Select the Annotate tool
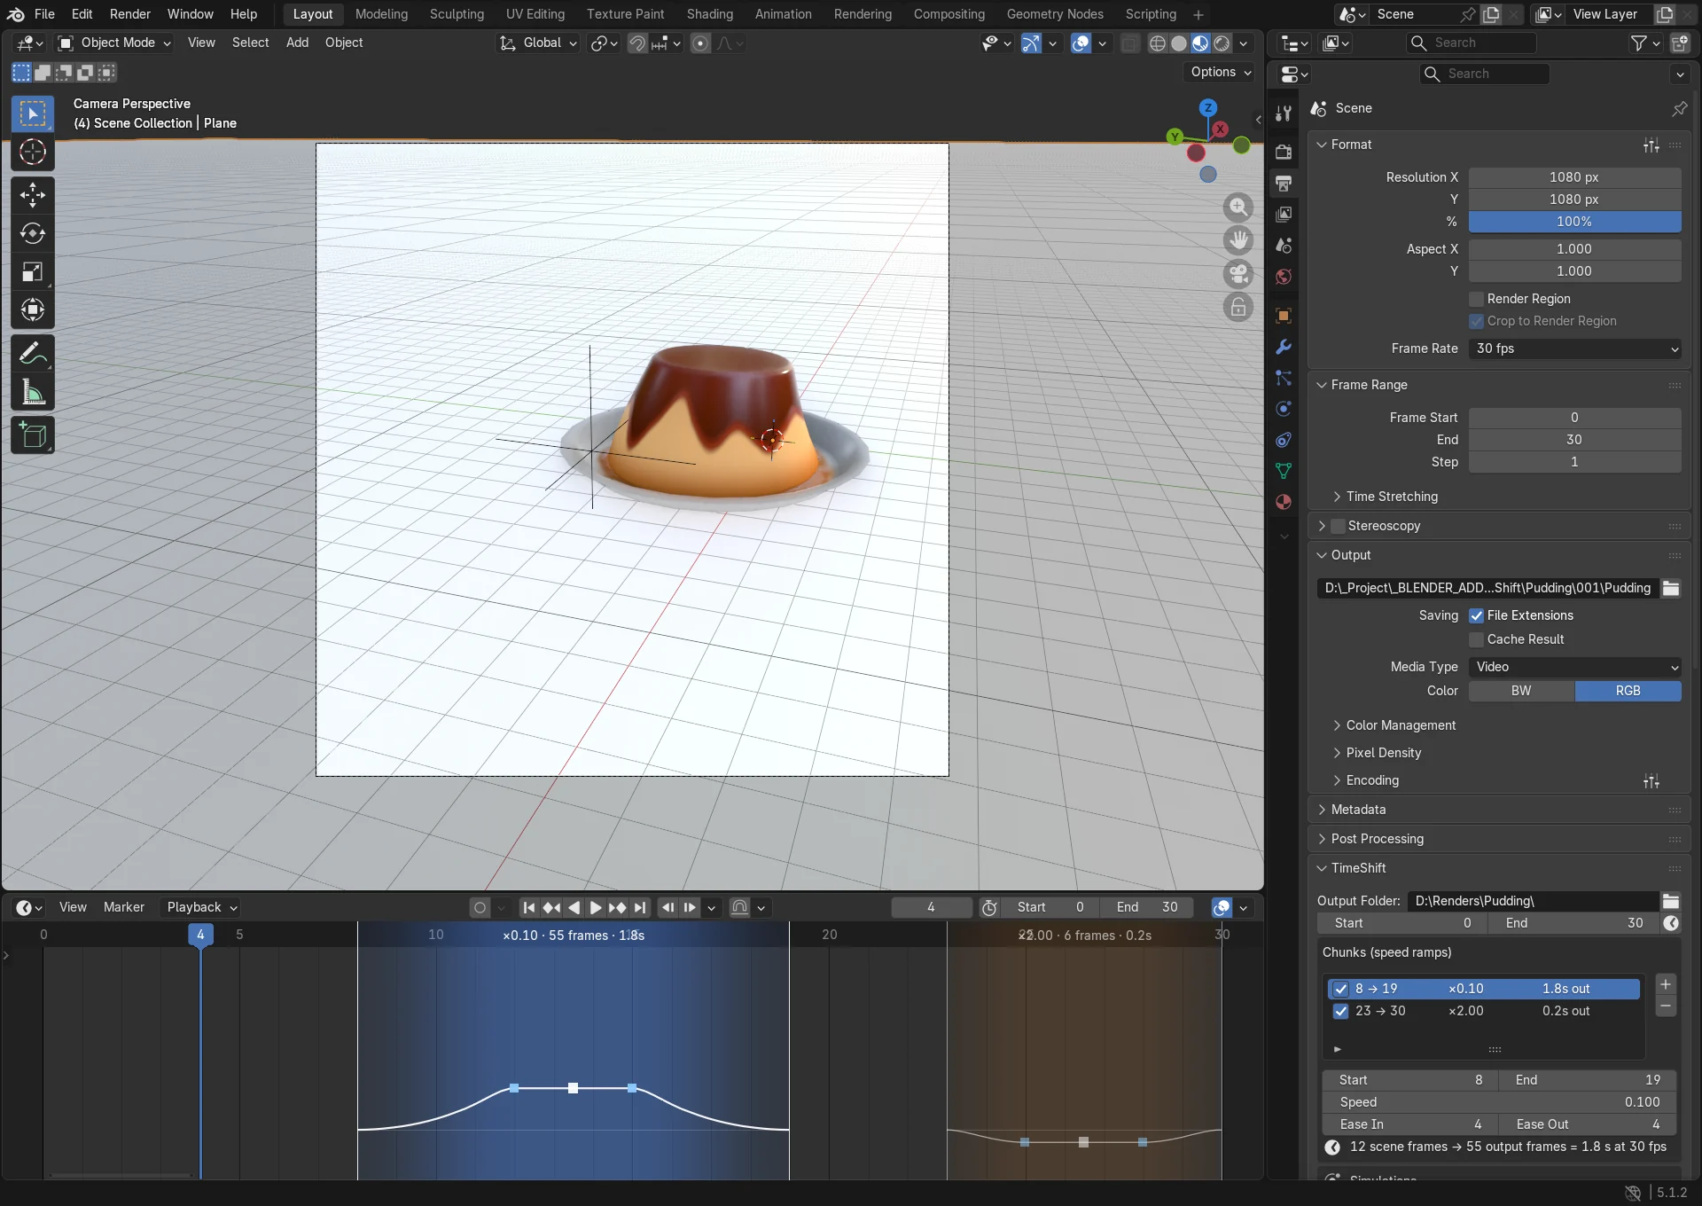 33,354
